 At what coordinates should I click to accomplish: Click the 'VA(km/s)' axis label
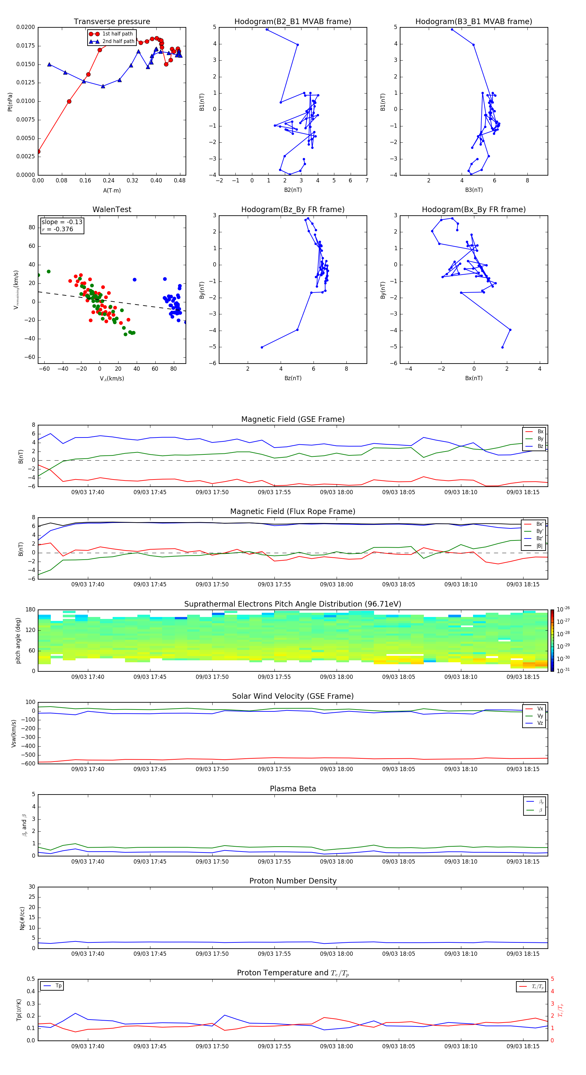tap(112, 379)
